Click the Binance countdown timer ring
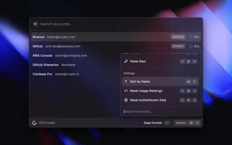Image resolution: width=232 pixels, height=145 pixels. [x=191, y=37]
